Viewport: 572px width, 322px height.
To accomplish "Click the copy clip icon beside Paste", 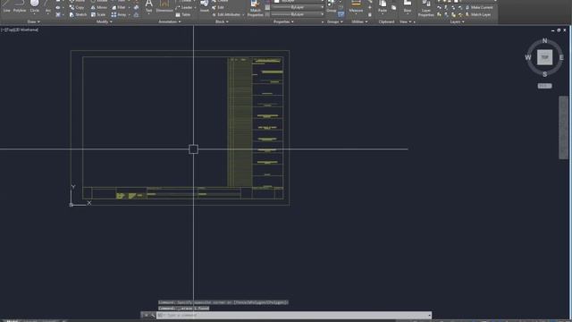I will point(393,7).
